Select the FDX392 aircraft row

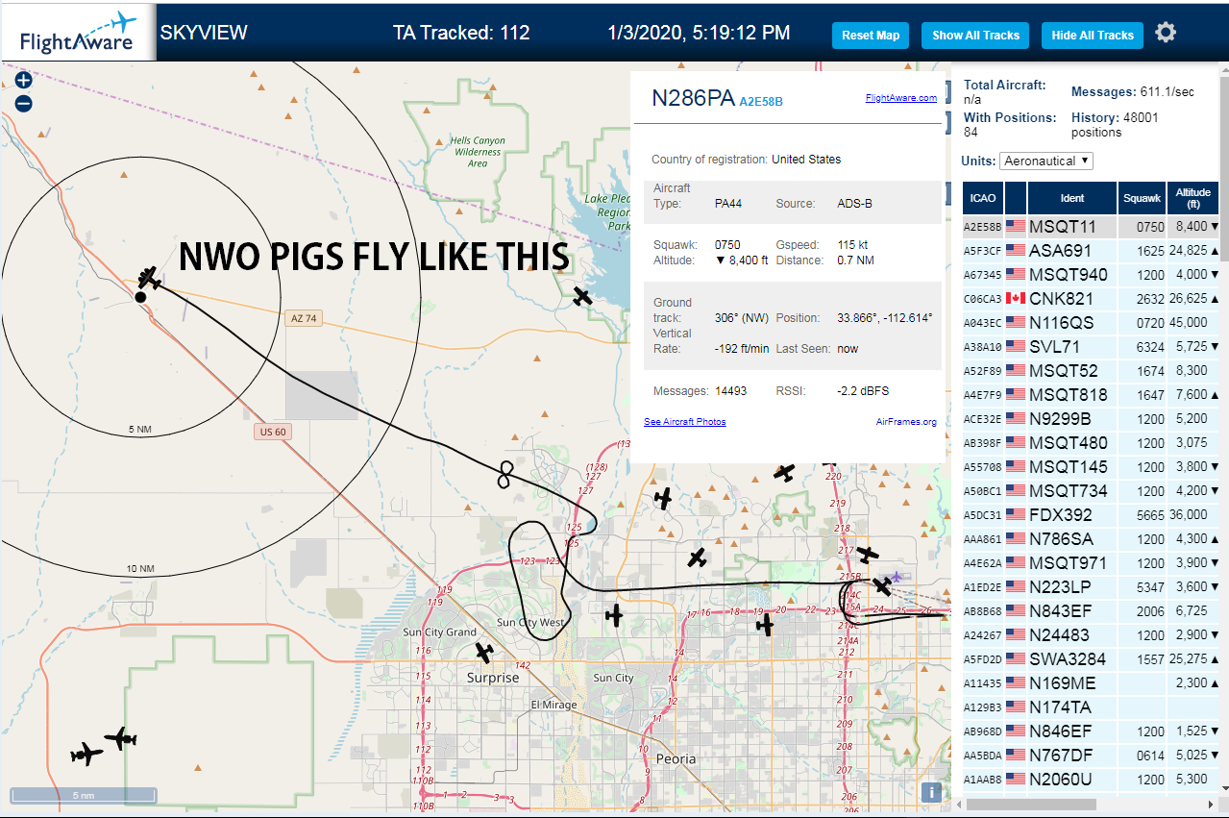(x=1093, y=515)
